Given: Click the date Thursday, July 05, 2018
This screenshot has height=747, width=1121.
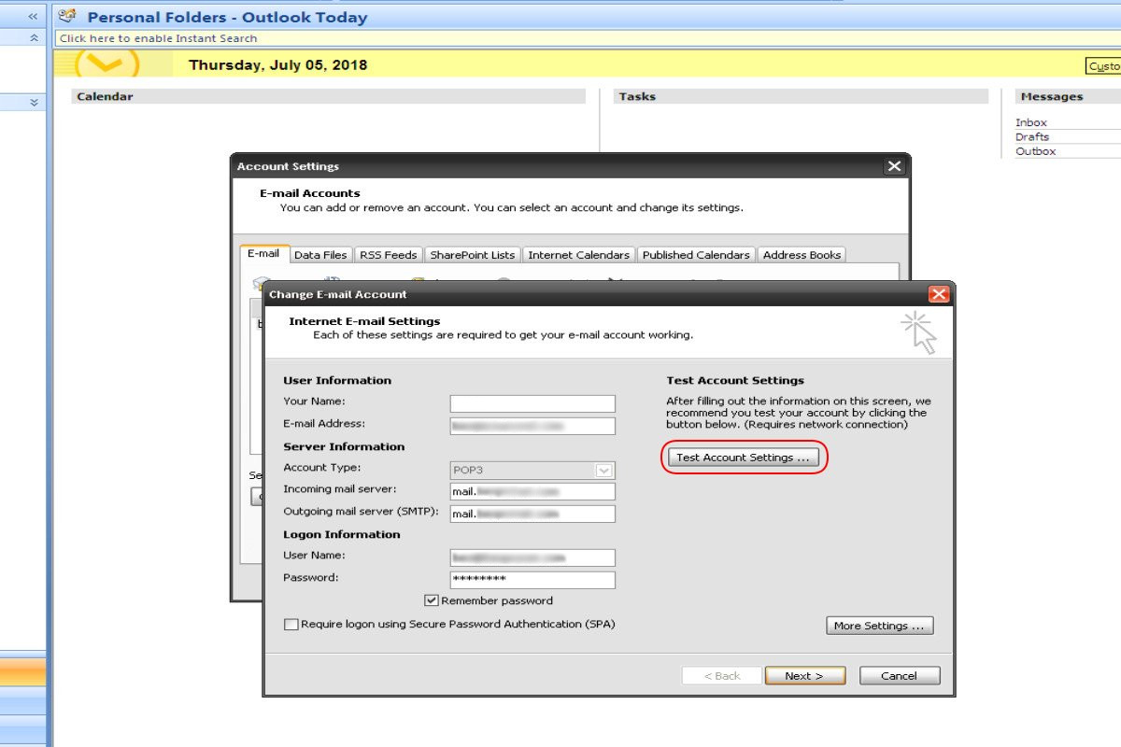Looking at the screenshot, I should click(x=277, y=65).
